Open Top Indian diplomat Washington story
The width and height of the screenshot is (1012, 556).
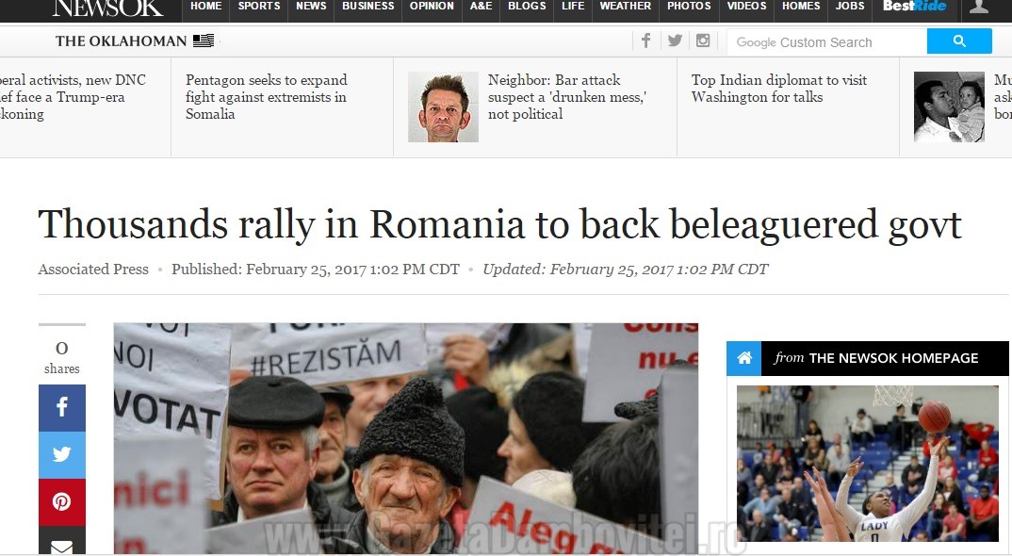coord(779,89)
